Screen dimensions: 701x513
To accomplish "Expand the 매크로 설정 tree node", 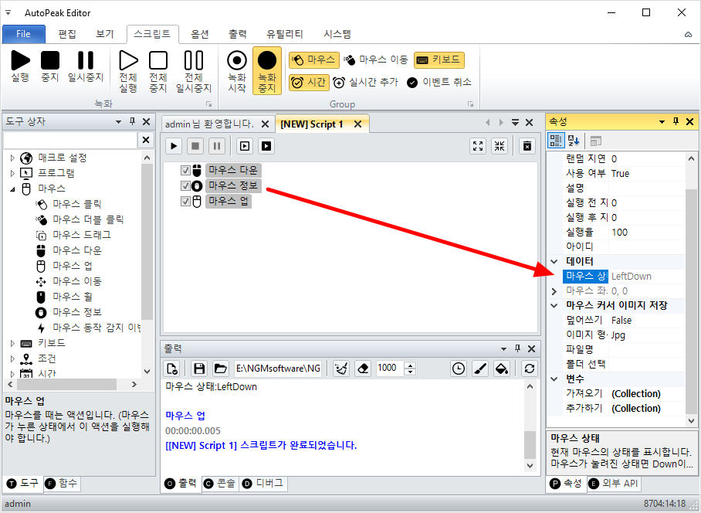I will [12, 158].
